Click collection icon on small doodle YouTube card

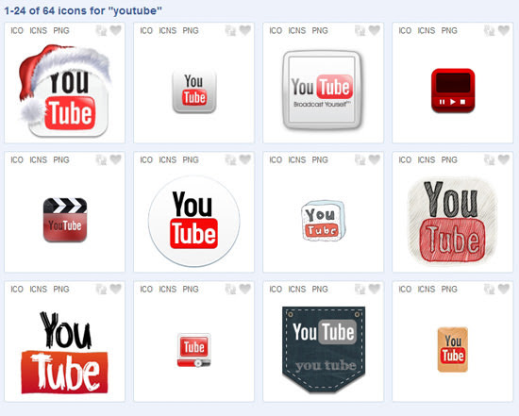[360, 159]
